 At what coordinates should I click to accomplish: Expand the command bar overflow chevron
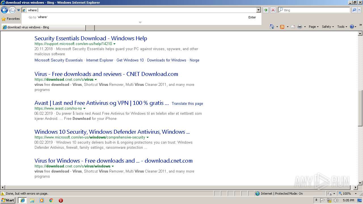pyautogui.click(x=361, y=25)
